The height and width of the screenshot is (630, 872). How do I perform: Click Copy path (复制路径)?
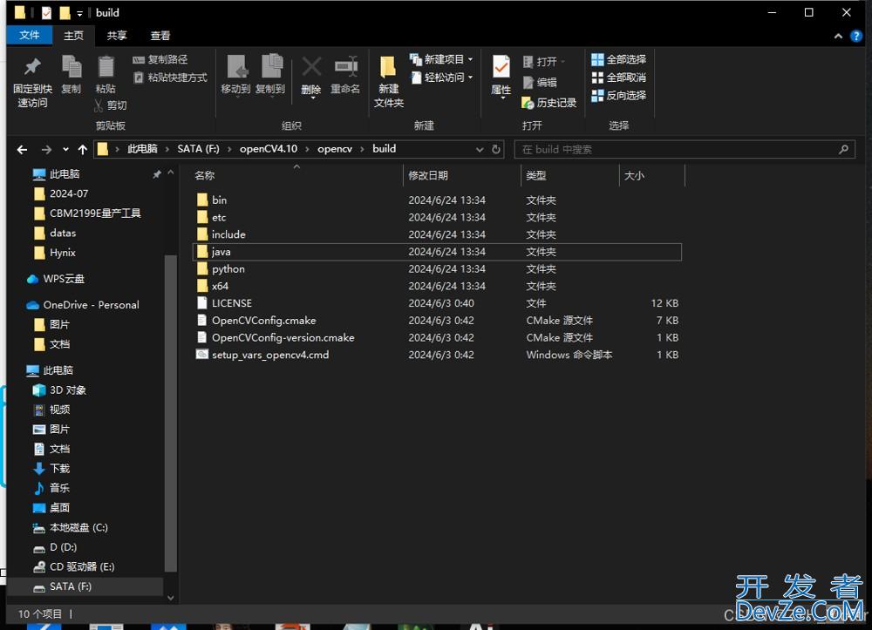(160, 59)
